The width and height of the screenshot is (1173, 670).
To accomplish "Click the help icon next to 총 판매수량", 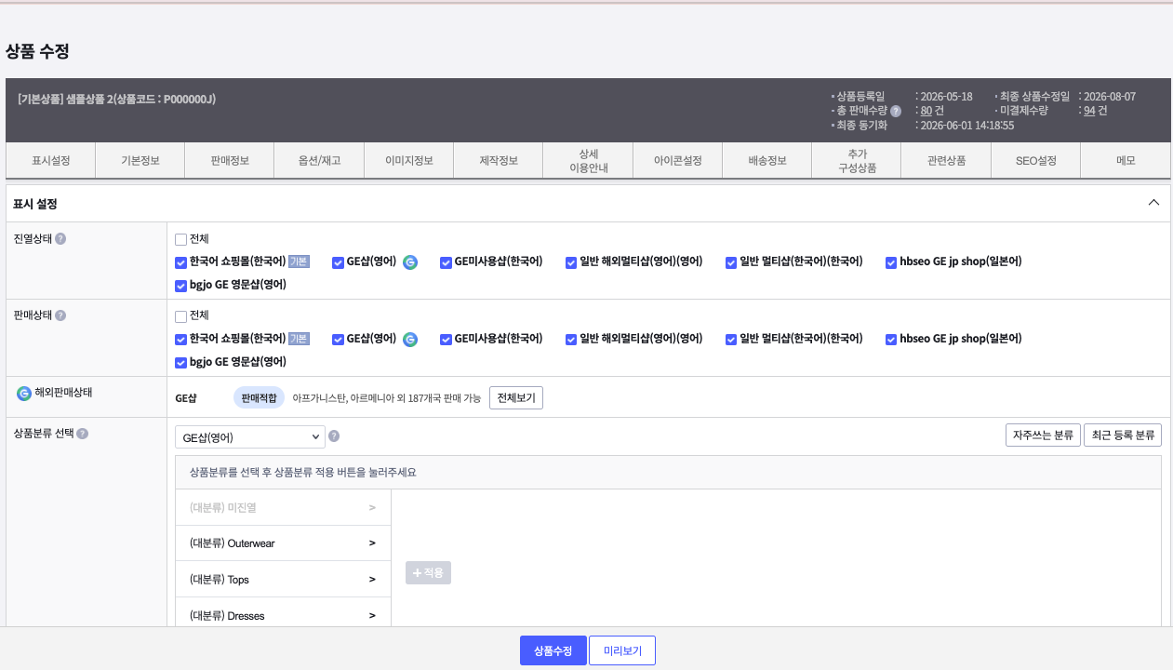I will tap(896, 111).
